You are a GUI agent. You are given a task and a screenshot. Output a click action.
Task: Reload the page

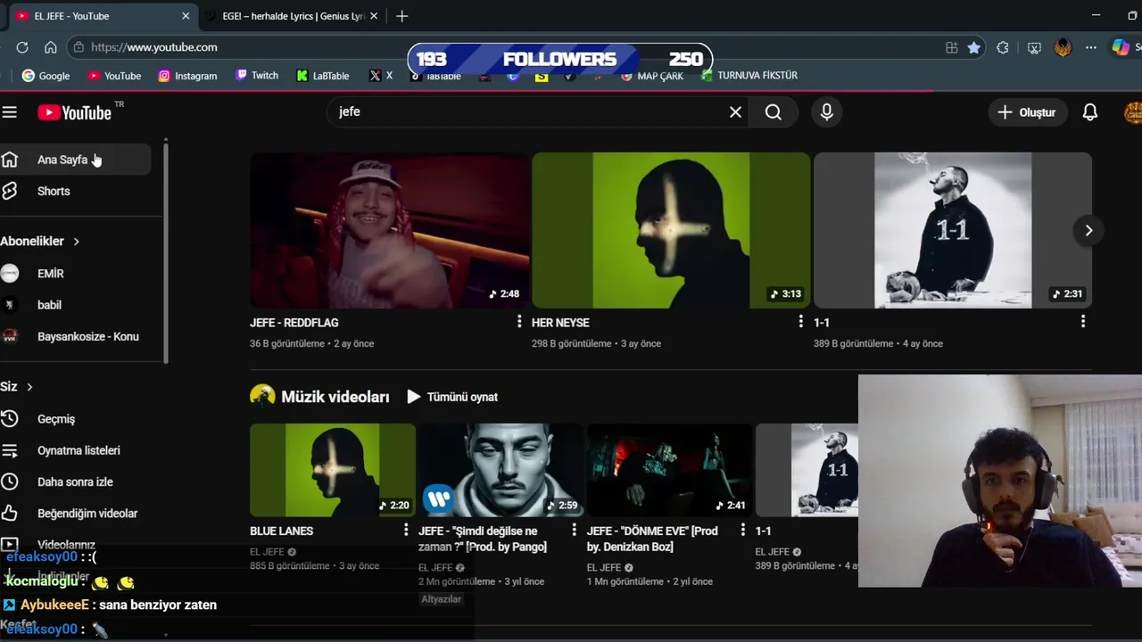22,47
